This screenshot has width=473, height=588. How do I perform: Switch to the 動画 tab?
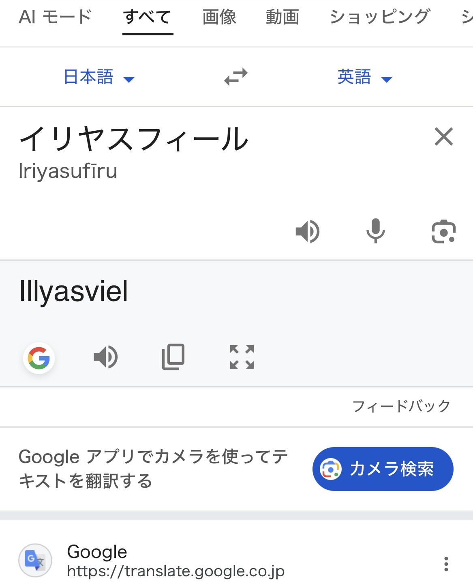283,17
